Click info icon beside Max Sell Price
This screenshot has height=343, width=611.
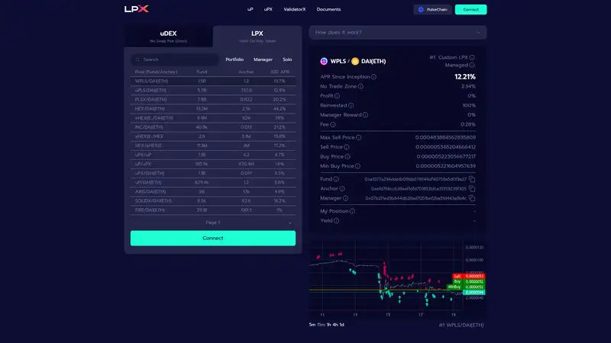[358, 137]
